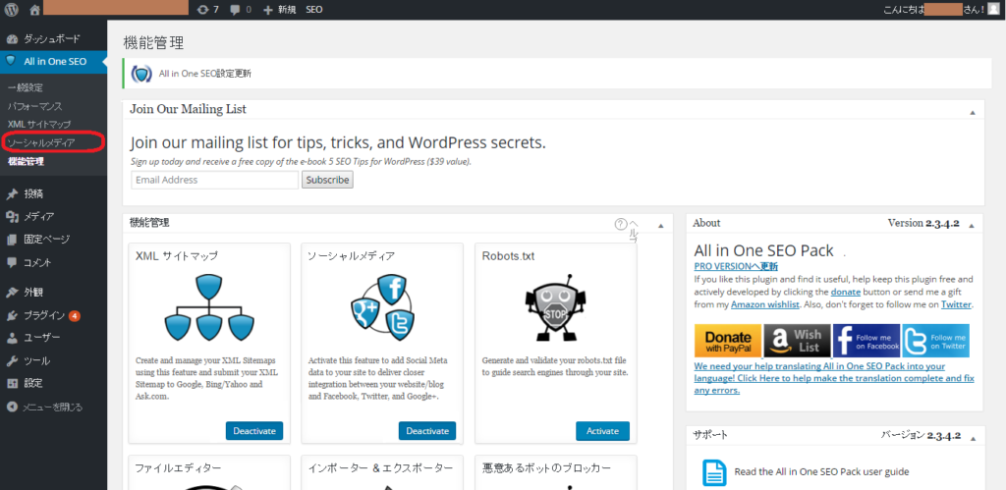Open 一般設定 submenu item
Image resolution: width=1006 pixels, height=490 pixels.
click(26, 87)
